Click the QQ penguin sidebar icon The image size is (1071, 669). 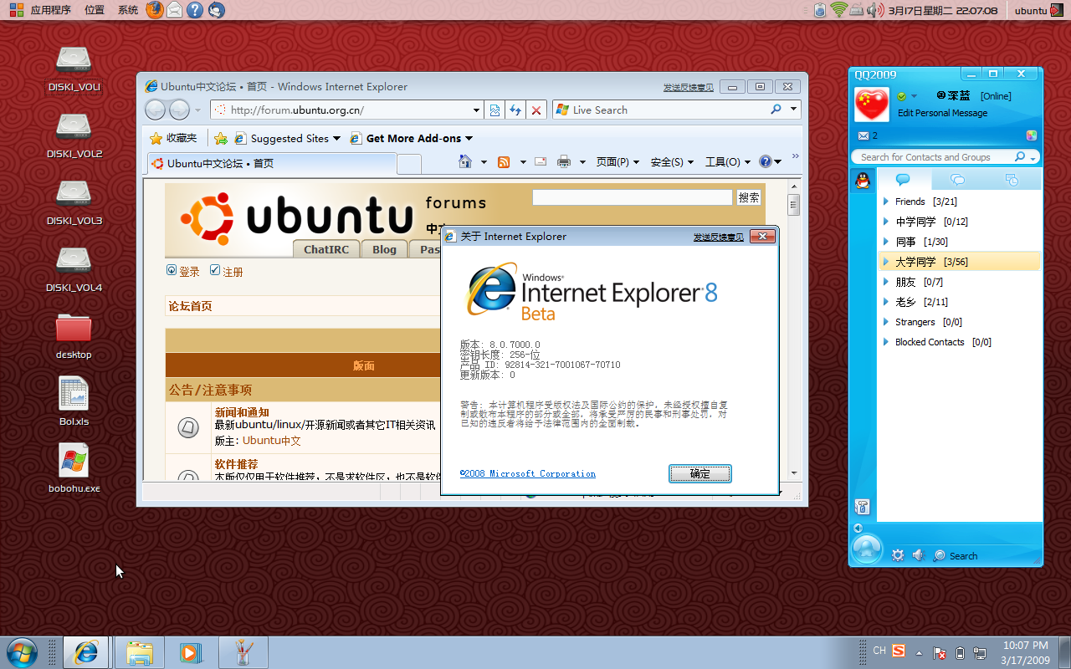click(863, 180)
